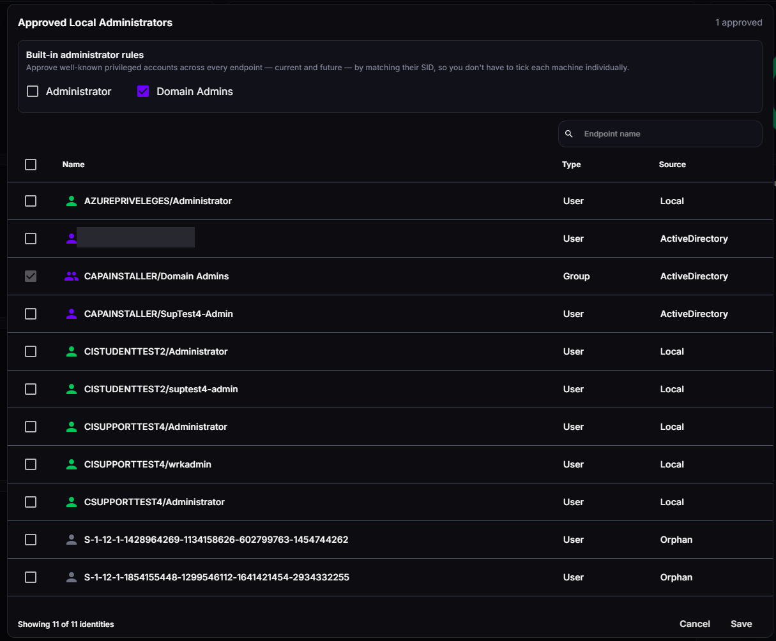Click user icon beside CISTUDENTTEST2/suptest4-admin
Viewport: 776px width, 641px height.
pyautogui.click(x=72, y=389)
